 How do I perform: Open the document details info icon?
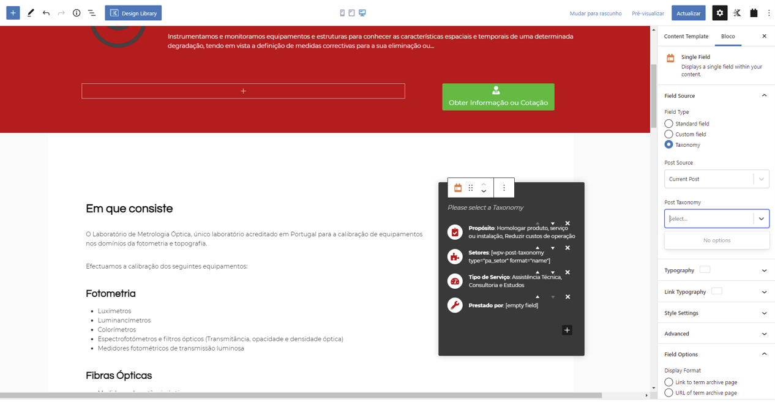tap(77, 13)
